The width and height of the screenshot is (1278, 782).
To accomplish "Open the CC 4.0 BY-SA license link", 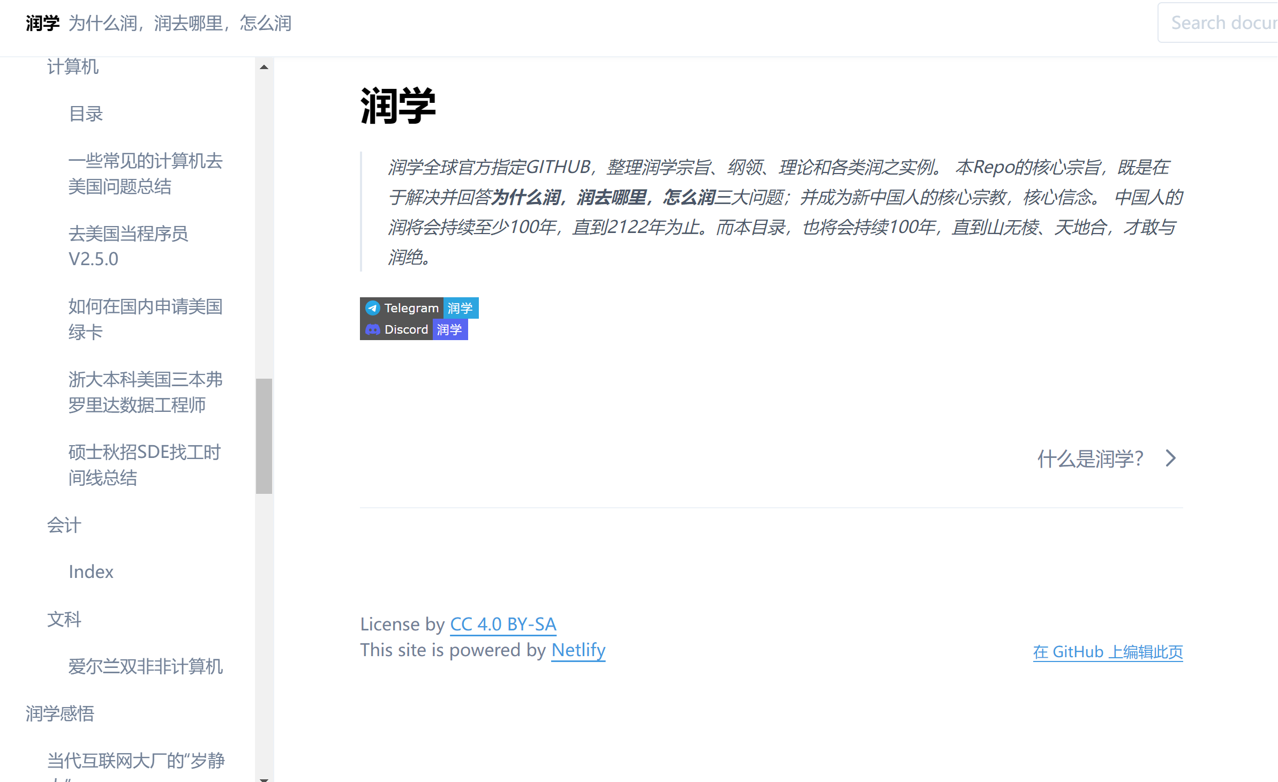I will point(503,625).
